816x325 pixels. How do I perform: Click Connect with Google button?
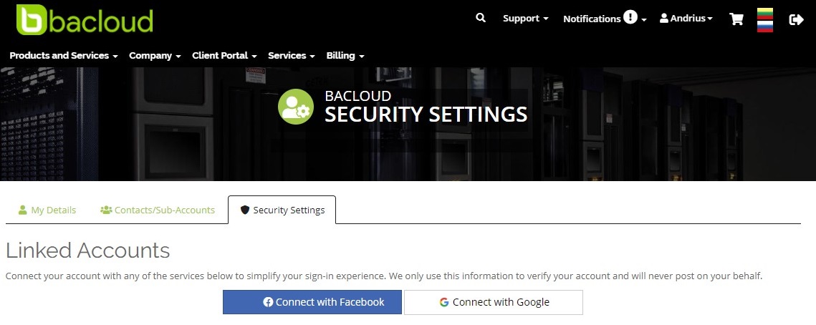[494, 302]
